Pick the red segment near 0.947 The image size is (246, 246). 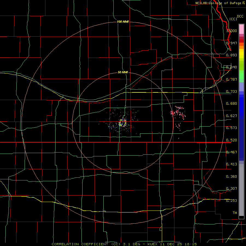coord(241,41)
